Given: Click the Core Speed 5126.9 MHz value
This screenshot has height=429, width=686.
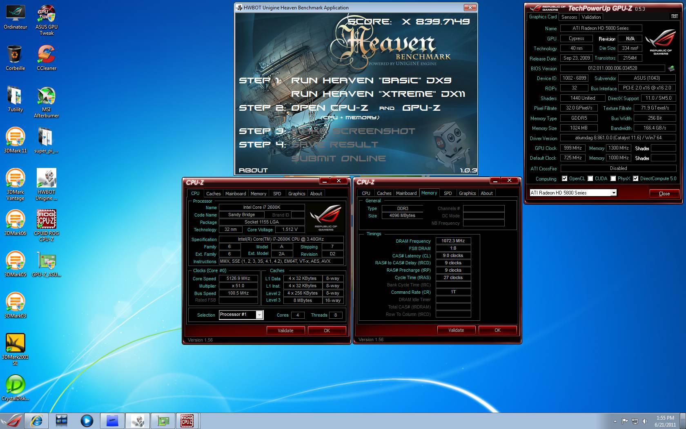Looking at the screenshot, I should 238,279.
